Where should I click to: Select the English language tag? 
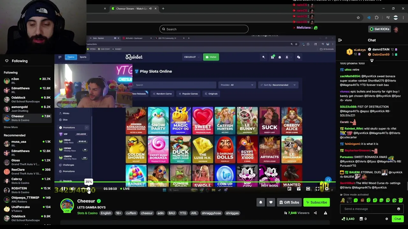tap(106, 213)
